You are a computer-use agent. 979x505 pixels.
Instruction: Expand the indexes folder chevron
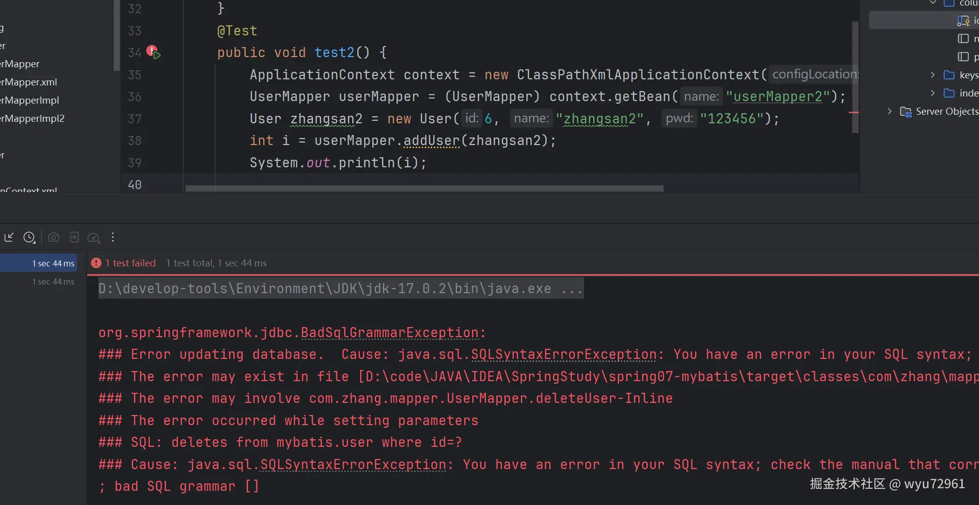(x=932, y=93)
